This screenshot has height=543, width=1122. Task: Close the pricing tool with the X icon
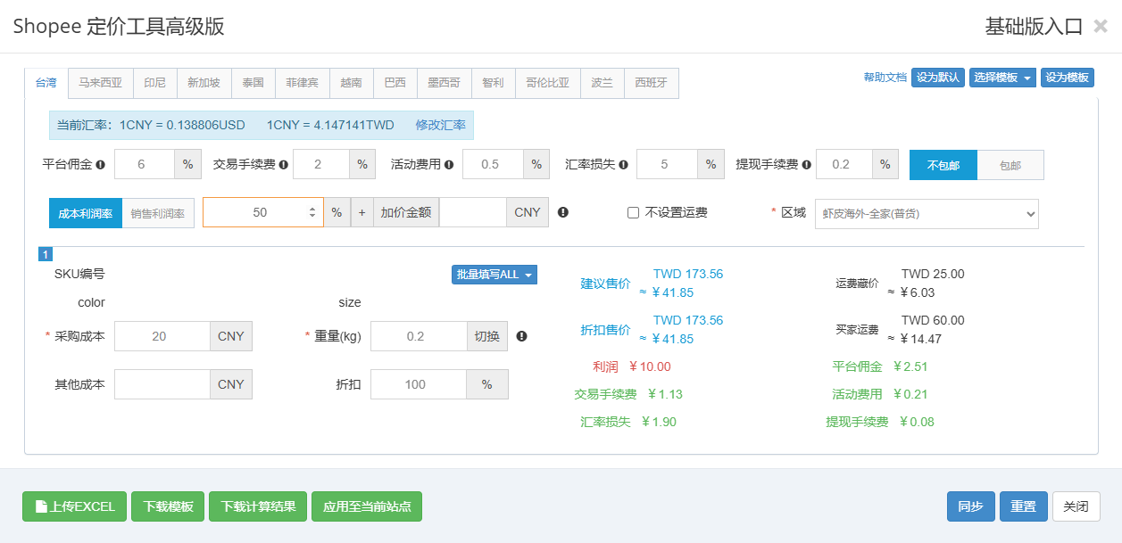click(1101, 27)
